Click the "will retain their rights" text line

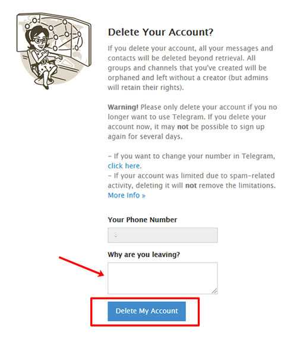point(146,88)
